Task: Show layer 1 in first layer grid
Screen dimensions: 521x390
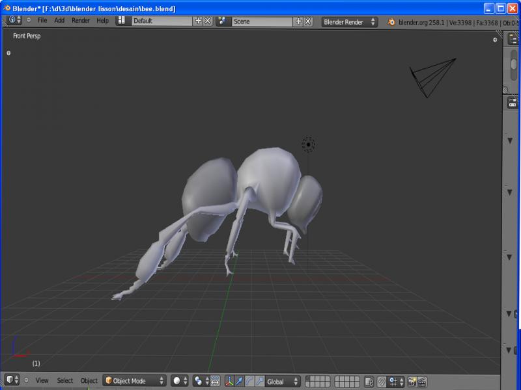Action: point(308,379)
